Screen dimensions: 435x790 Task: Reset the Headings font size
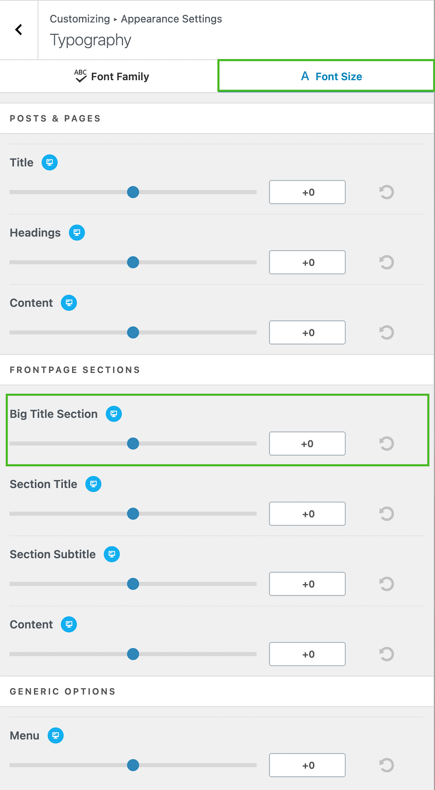(386, 262)
